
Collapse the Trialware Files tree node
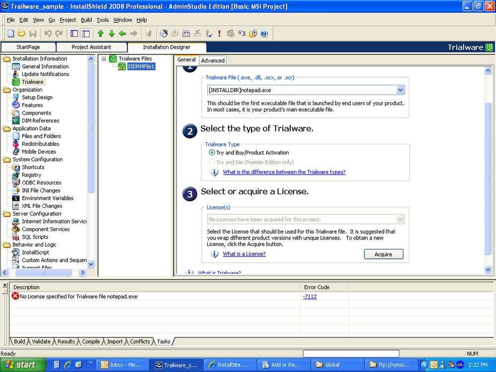(x=104, y=59)
